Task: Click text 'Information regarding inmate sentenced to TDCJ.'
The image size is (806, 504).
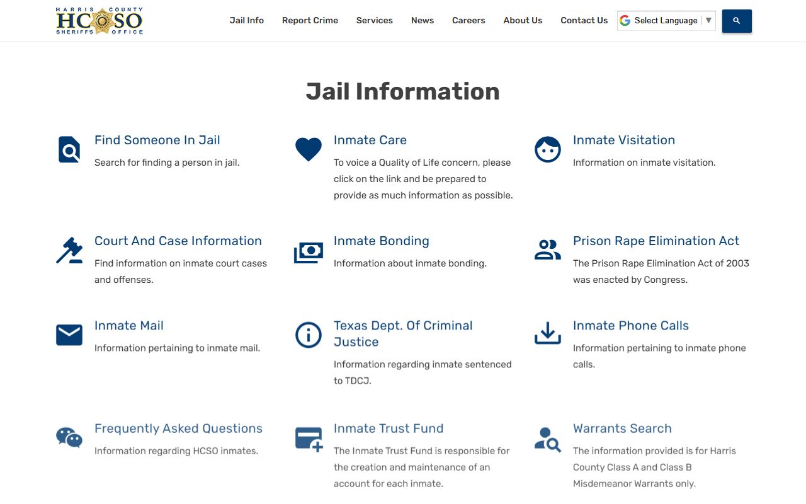Action: tap(423, 372)
